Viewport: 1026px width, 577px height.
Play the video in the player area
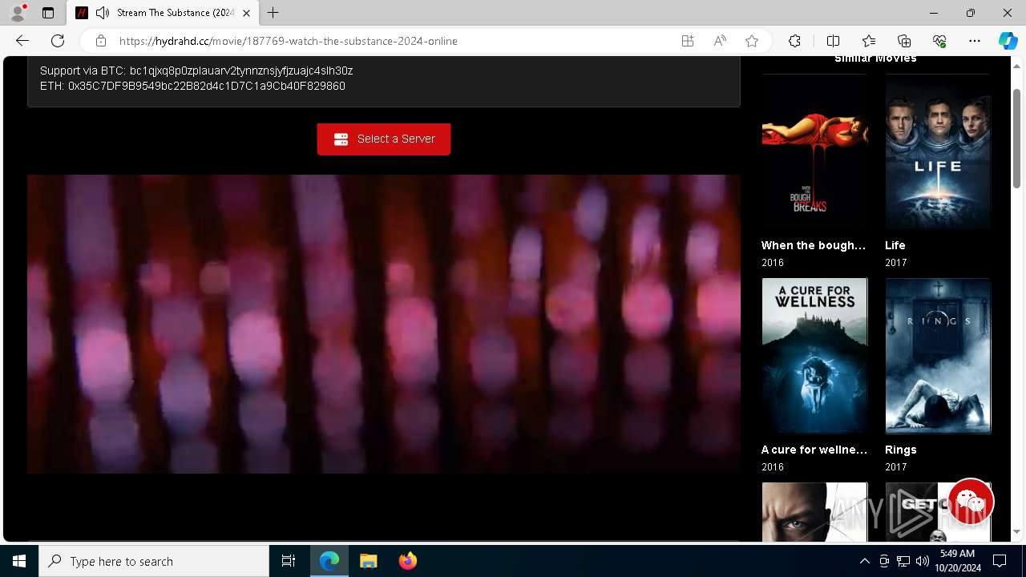click(384, 324)
